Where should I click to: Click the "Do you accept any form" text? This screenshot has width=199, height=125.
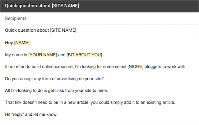(28, 78)
